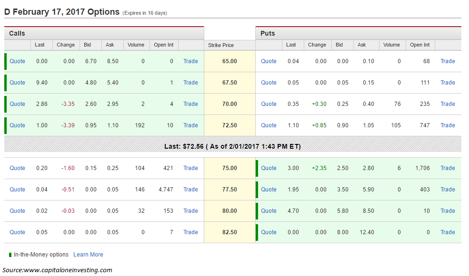Click the Puts section heading
The width and height of the screenshot is (469, 276).
coord(268,33)
